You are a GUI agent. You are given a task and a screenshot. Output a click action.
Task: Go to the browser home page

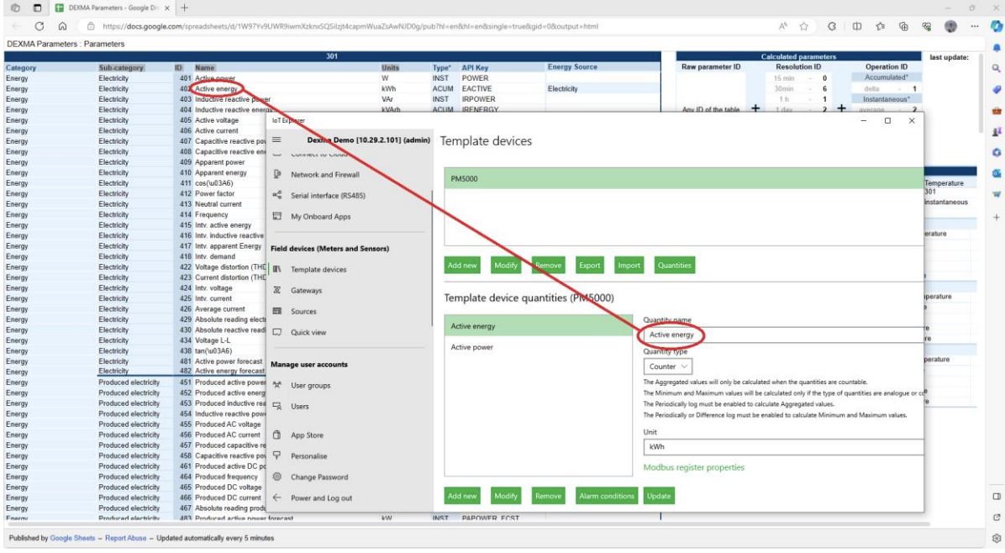[62, 26]
